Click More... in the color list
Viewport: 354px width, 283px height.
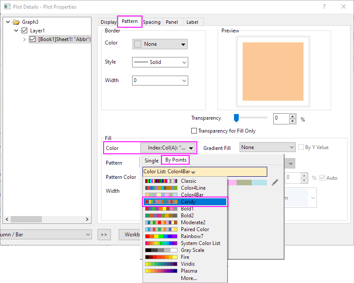point(189,278)
